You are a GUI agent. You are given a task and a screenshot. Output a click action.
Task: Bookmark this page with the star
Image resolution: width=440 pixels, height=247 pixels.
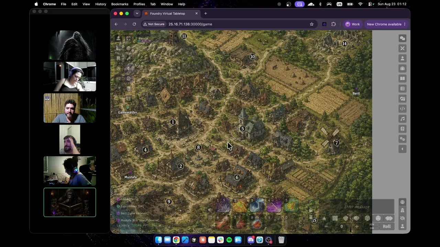pos(312,24)
